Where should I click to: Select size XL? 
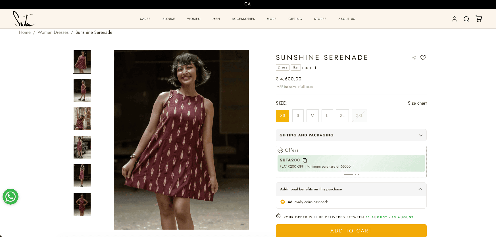342,116
